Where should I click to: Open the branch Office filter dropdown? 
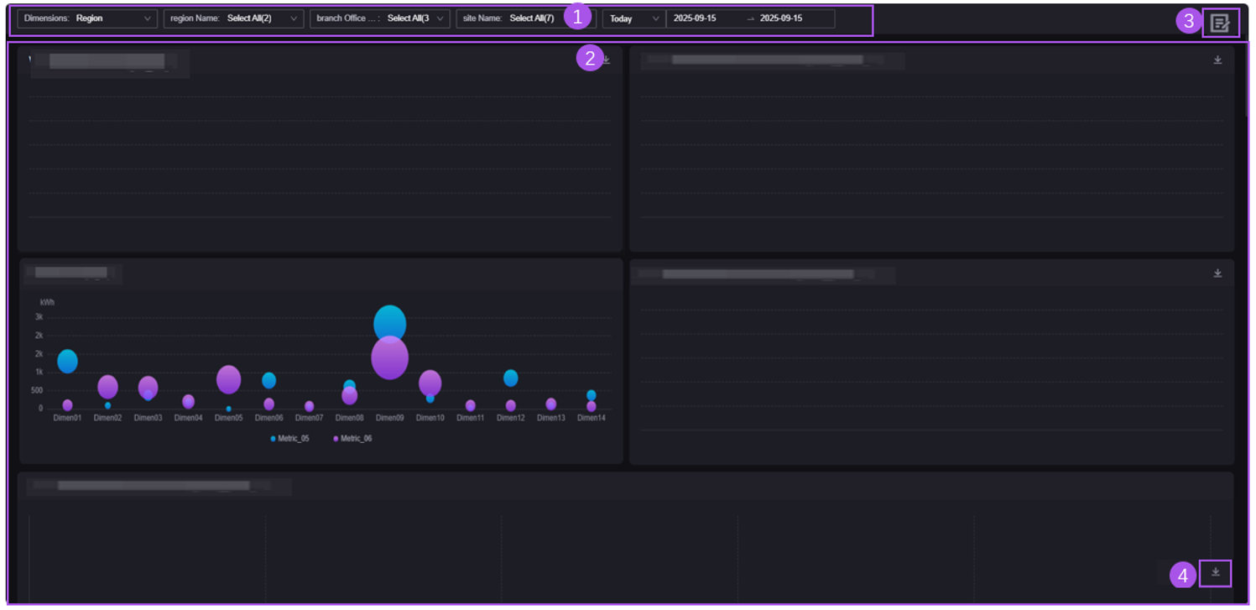click(x=380, y=18)
